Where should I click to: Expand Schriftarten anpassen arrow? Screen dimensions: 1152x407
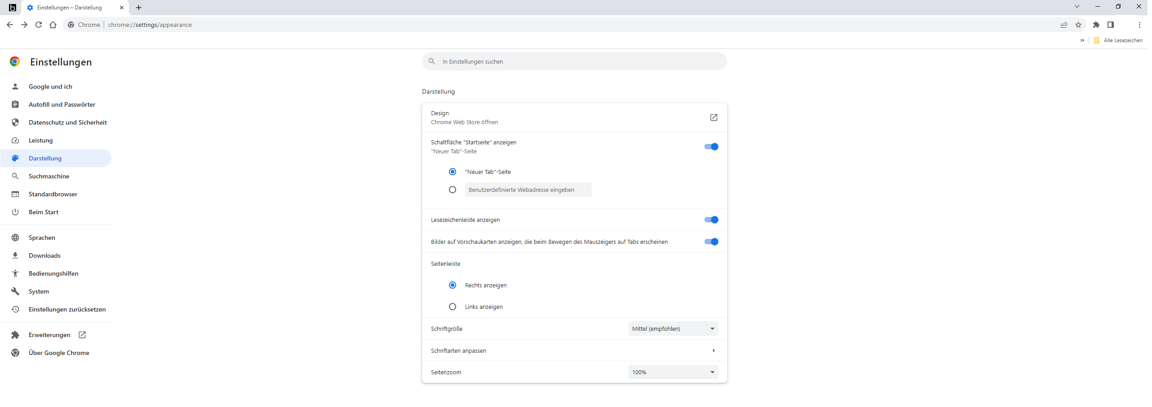[714, 351]
